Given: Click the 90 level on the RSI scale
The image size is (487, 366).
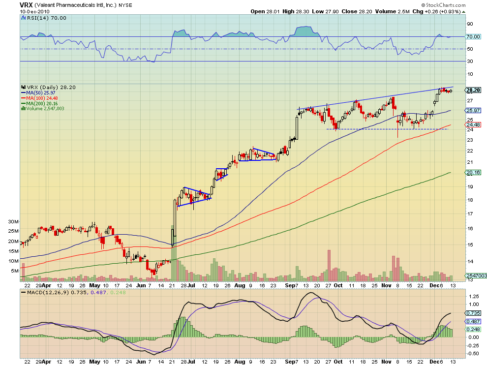Looking at the screenshot, I should pyautogui.click(x=470, y=24).
